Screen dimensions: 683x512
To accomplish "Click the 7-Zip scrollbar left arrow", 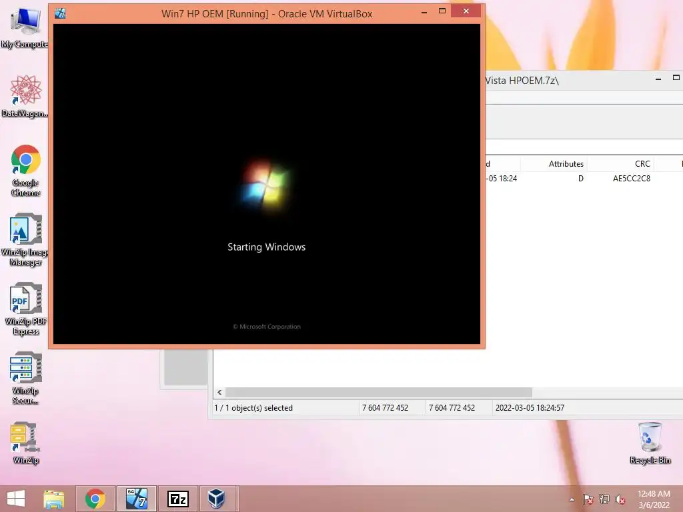I will [x=219, y=392].
